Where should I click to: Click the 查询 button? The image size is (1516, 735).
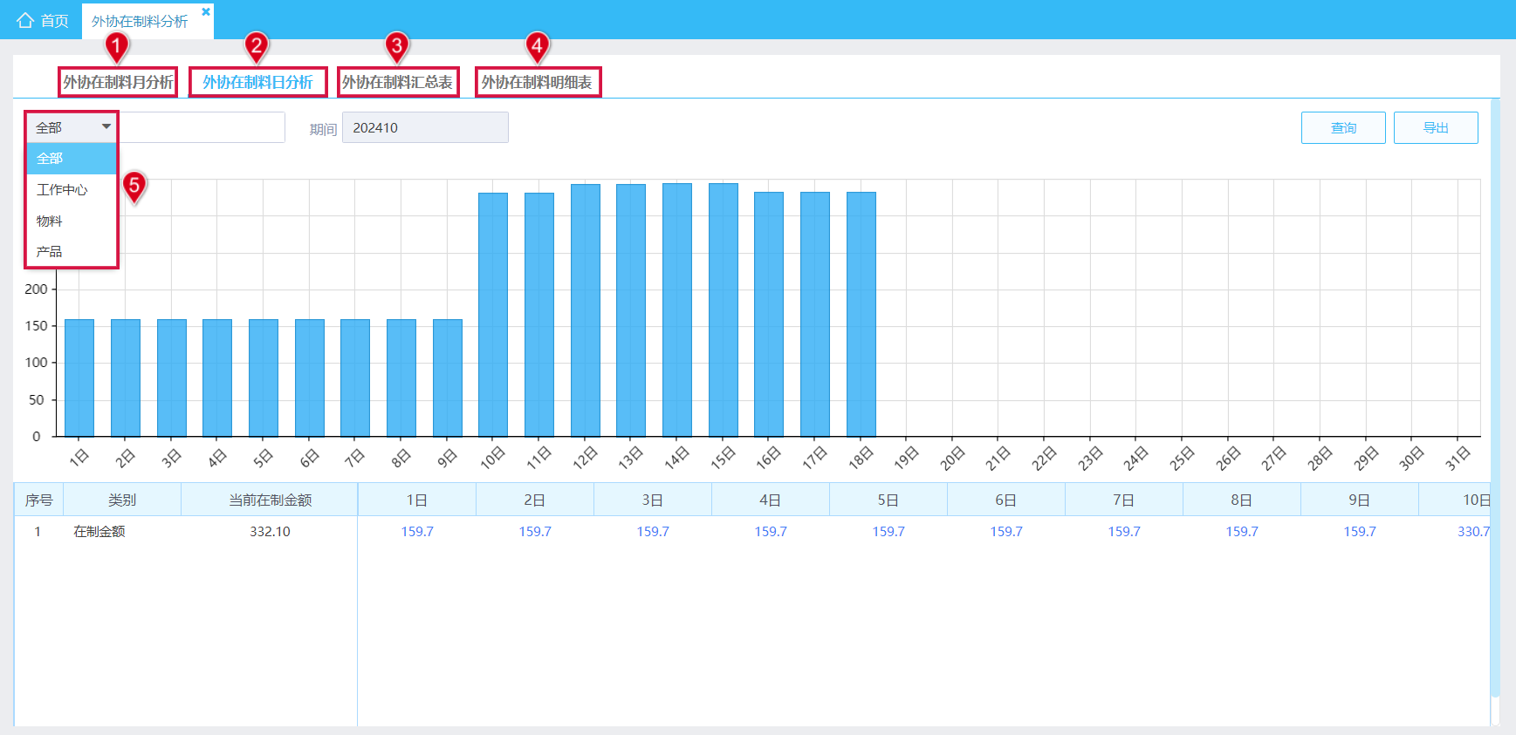(1343, 127)
